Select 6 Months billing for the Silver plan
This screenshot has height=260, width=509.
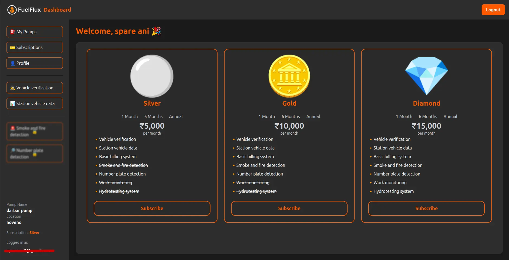(x=153, y=116)
